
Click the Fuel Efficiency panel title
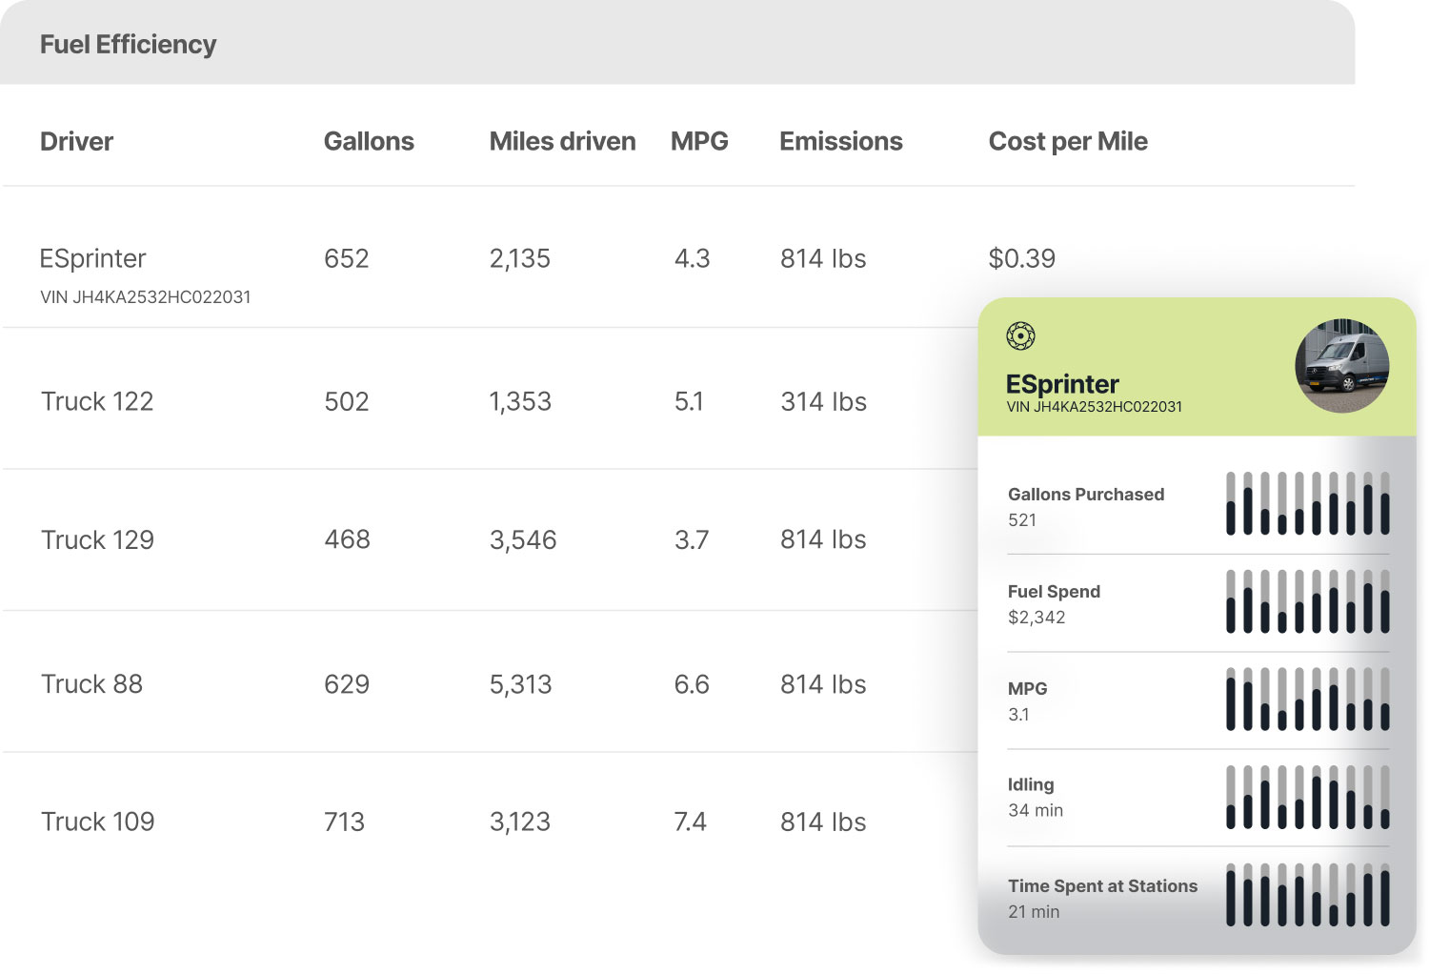[x=128, y=45]
